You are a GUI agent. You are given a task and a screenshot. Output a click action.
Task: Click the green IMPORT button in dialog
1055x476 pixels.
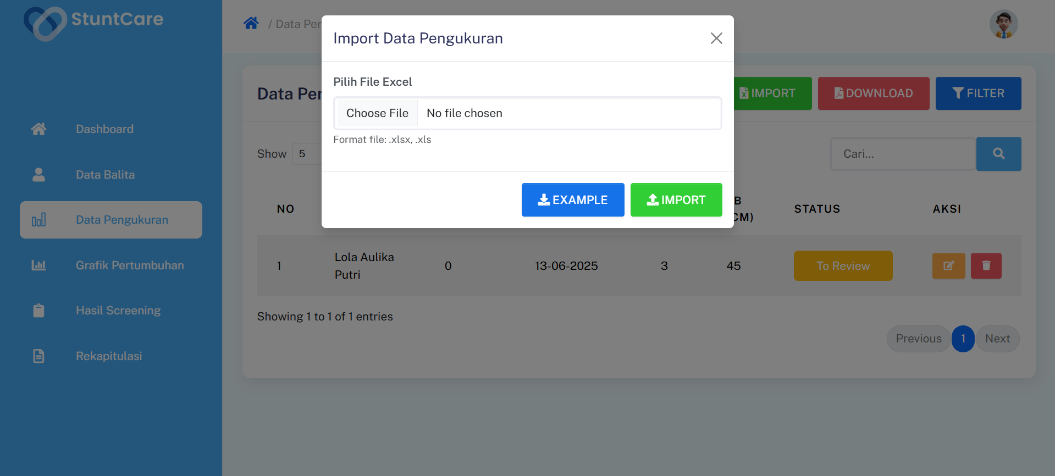pos(676,200)
